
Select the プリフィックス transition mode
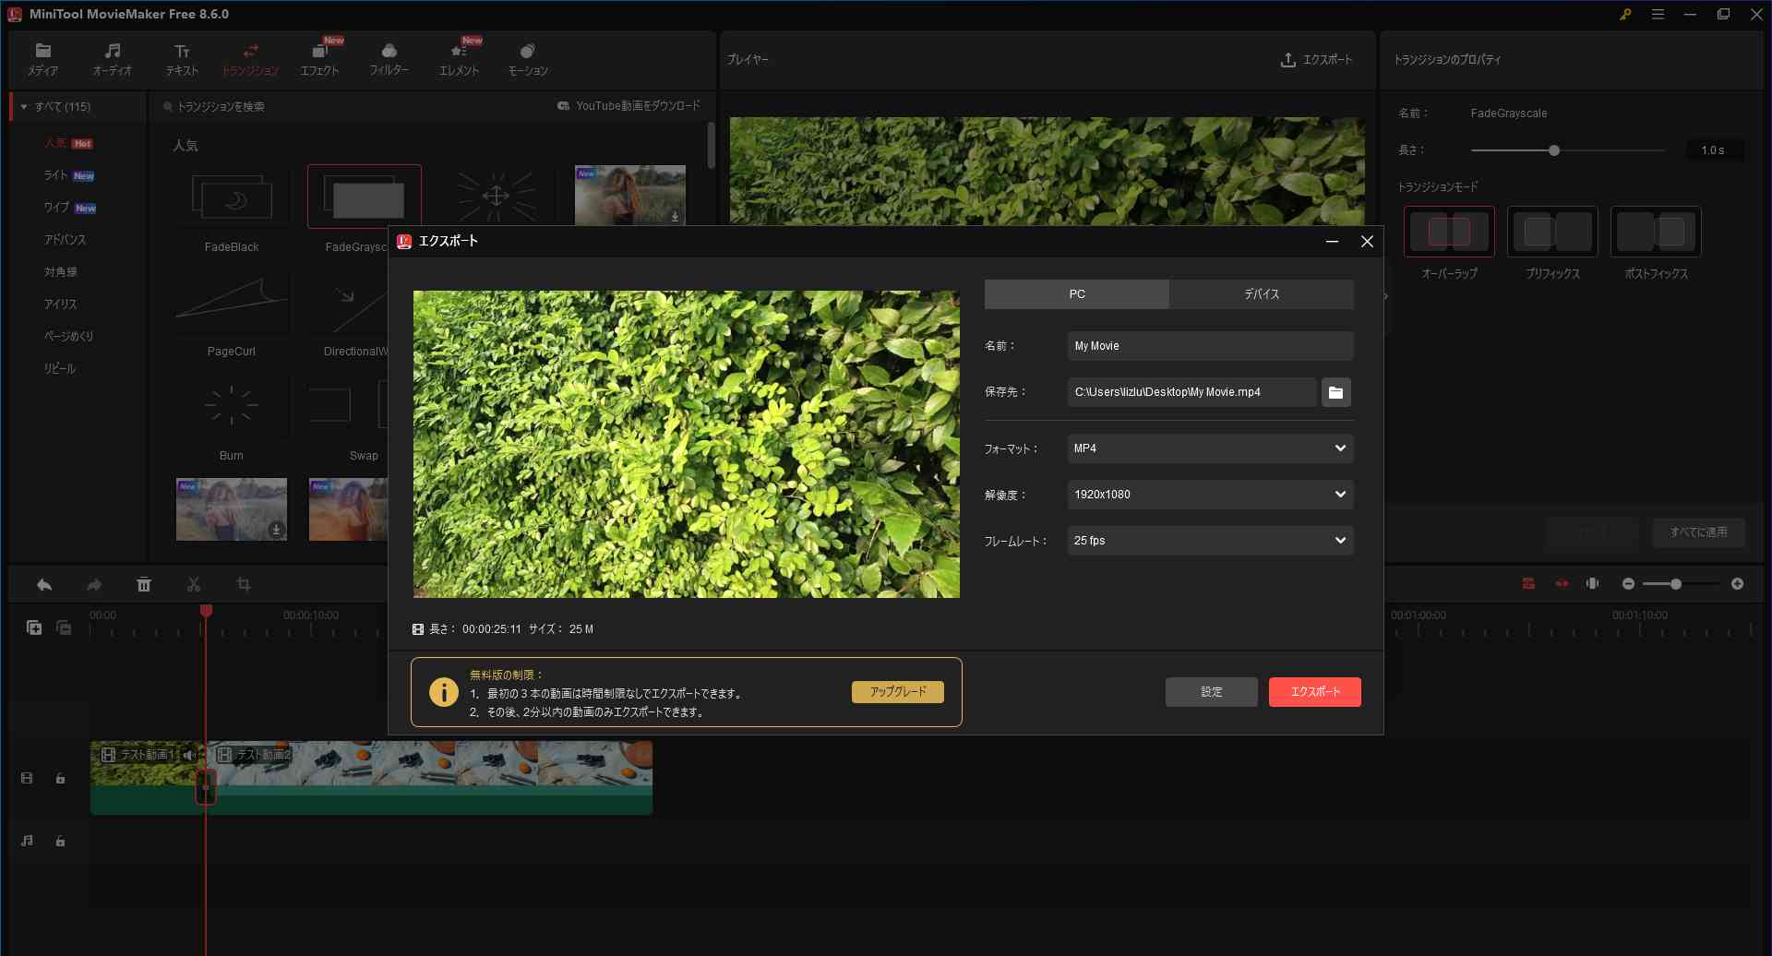[1550, 231]
